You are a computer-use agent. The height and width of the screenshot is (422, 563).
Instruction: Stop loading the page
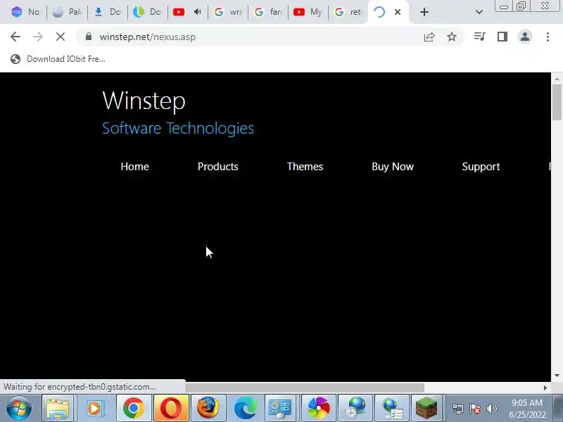point(61,37)
